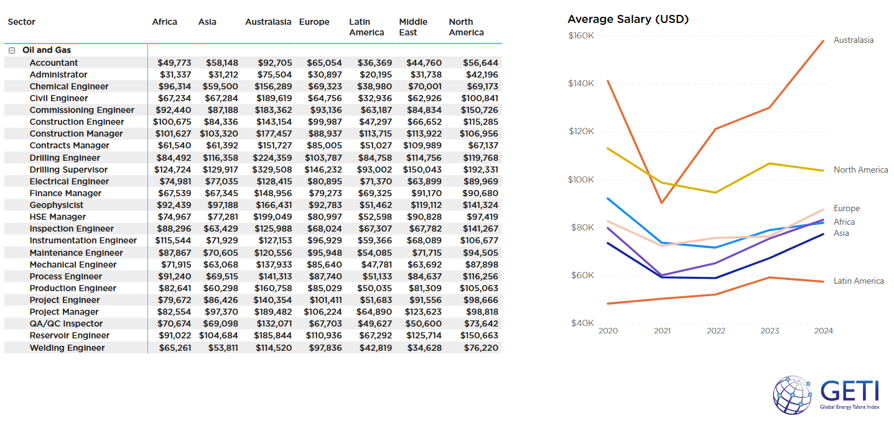
Task: Click the Sector column header
Action: point(21,21)
